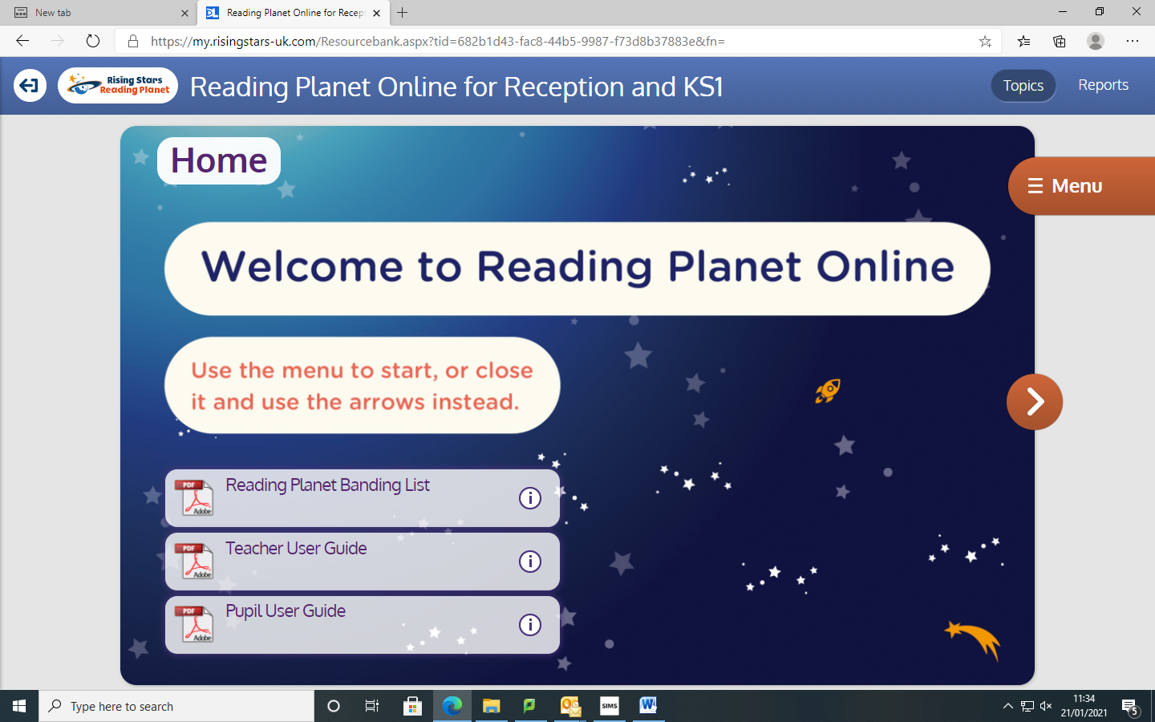Image resolution: width=1155 pixels, height=722 pixels.
Task: Open Teacher User Guide PDF
Action: coord(363,562)
